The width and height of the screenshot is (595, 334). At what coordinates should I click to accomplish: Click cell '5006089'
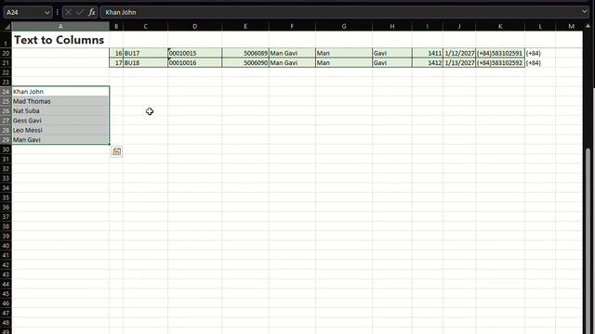click(245, 53)
